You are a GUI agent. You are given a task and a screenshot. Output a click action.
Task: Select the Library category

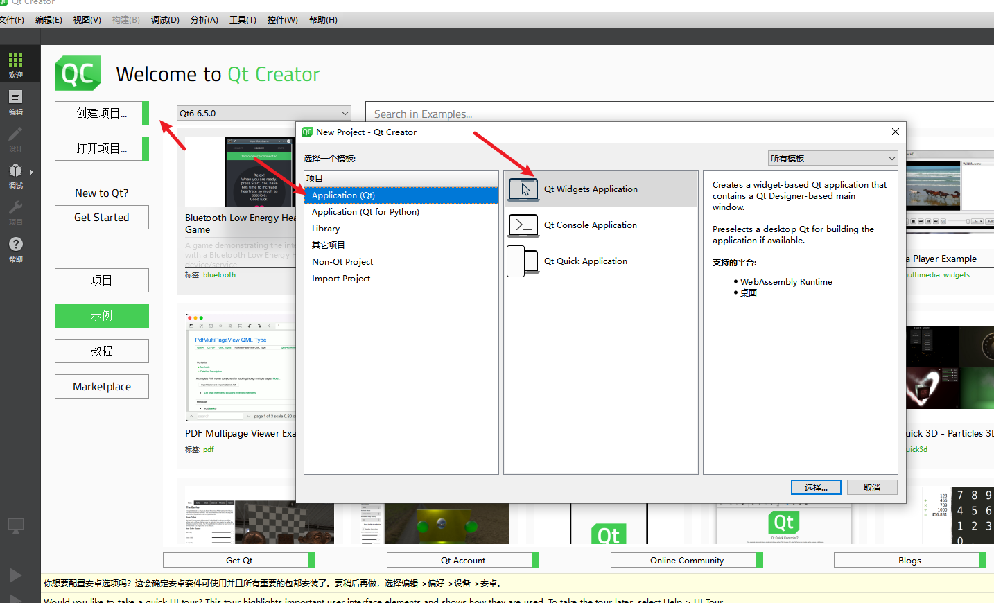(401, 229)
